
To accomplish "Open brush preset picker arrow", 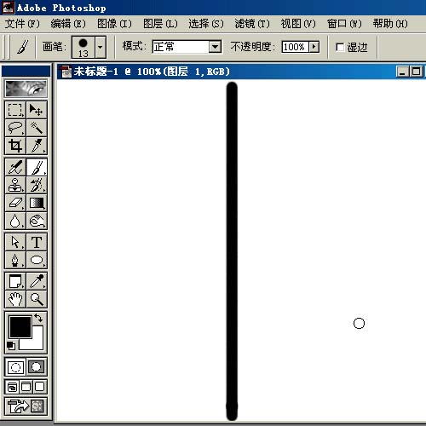I will point(101,47).
